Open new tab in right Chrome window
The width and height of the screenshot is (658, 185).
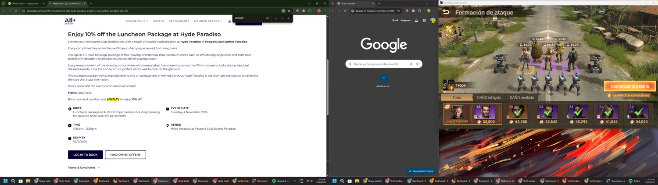tap(379, 4)
